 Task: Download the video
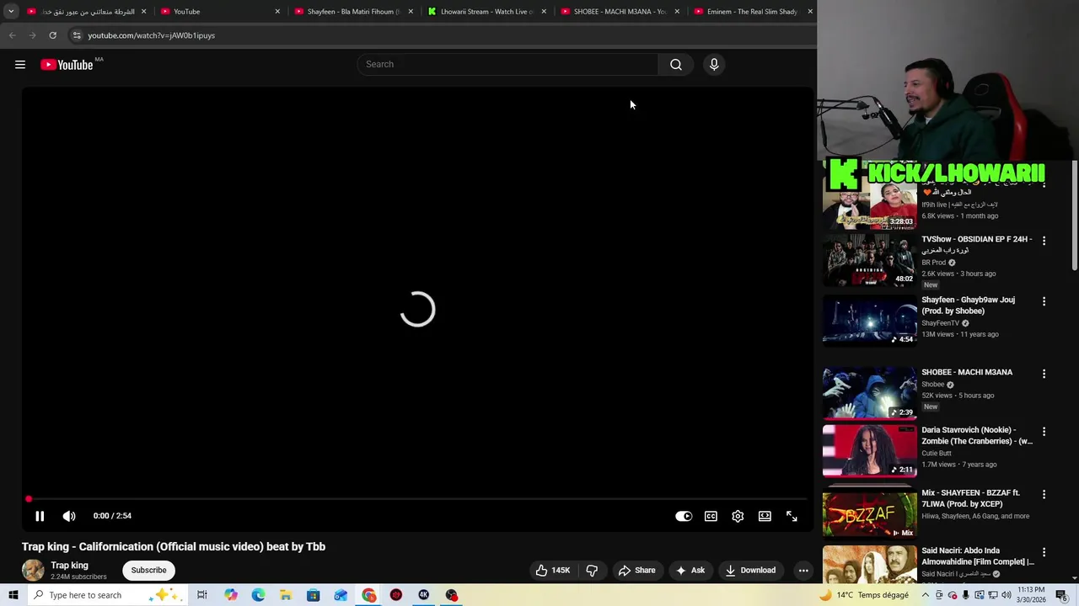click(x=750, y=570)
